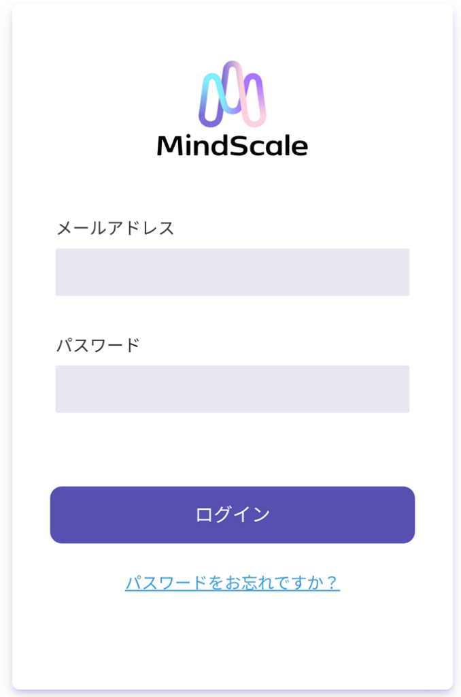Click the blue underlined password reset link
Image resolution: width=461 pixels, height=697 pixels.
(232, 583)
